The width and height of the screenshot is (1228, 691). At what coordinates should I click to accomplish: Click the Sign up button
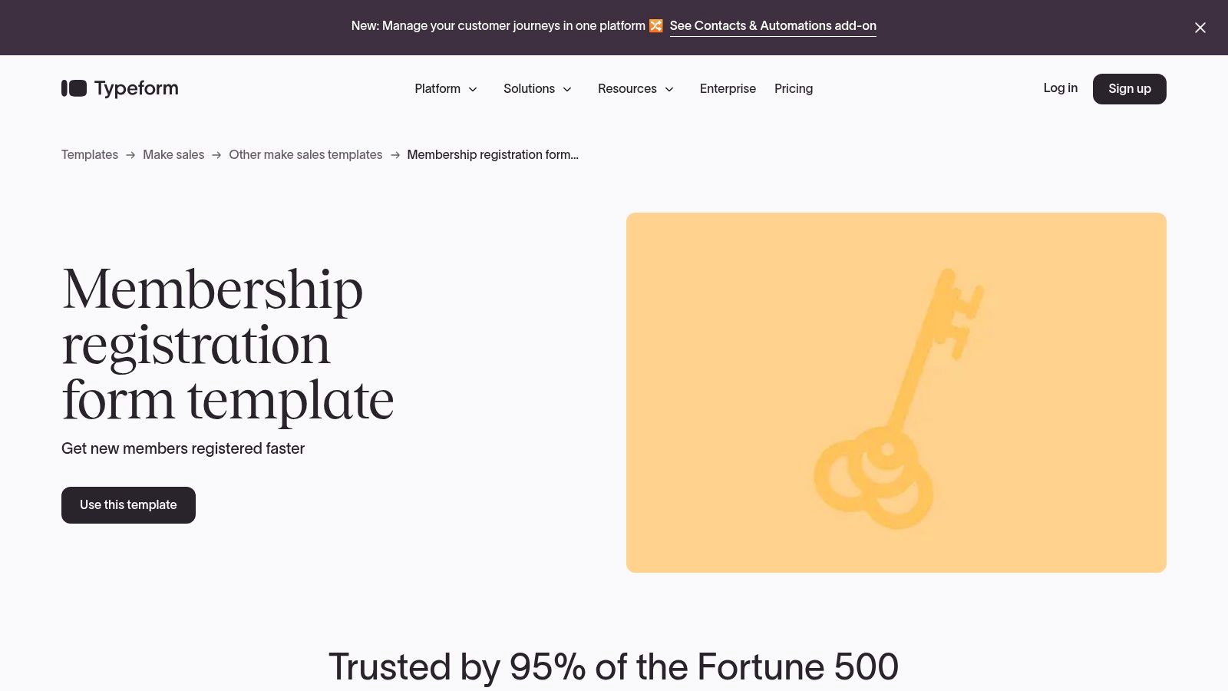point(1129,88)
